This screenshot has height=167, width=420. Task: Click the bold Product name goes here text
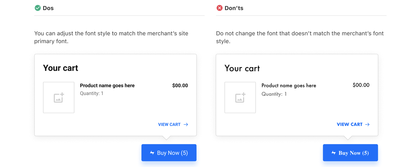coord(107,86)
